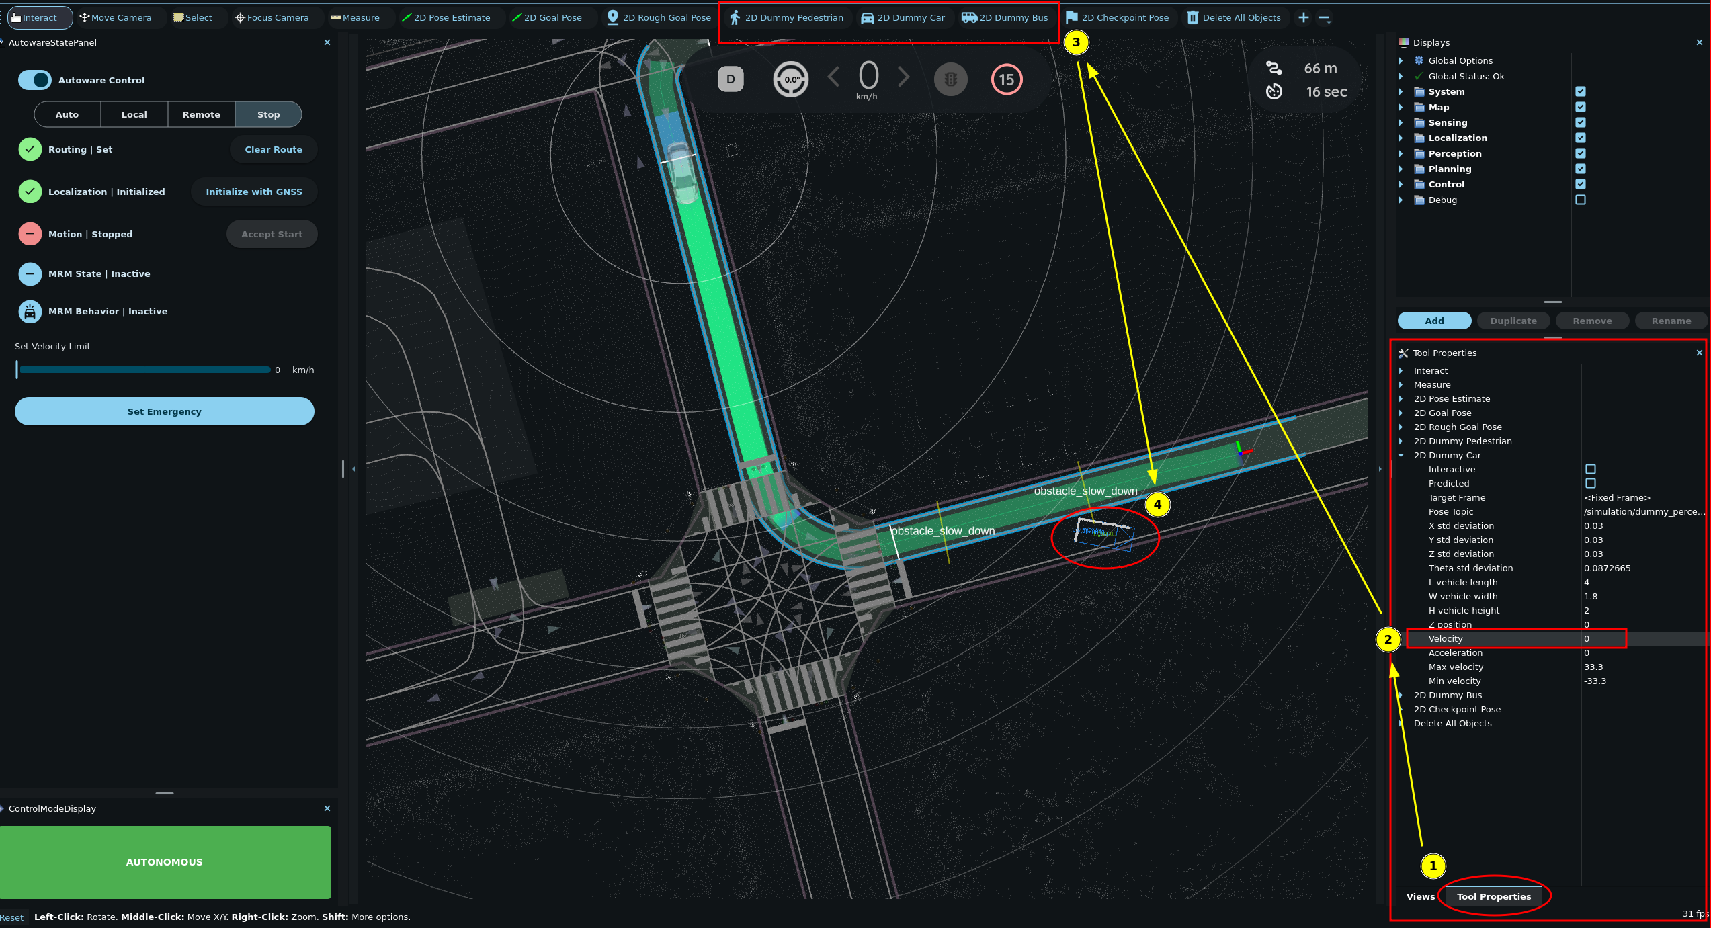Click the Delete All Objects trash tool
1711x928 pixels.
tap(1234, 17)
